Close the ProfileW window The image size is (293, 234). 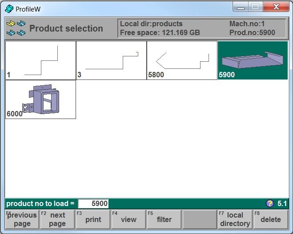coord(276,7)
